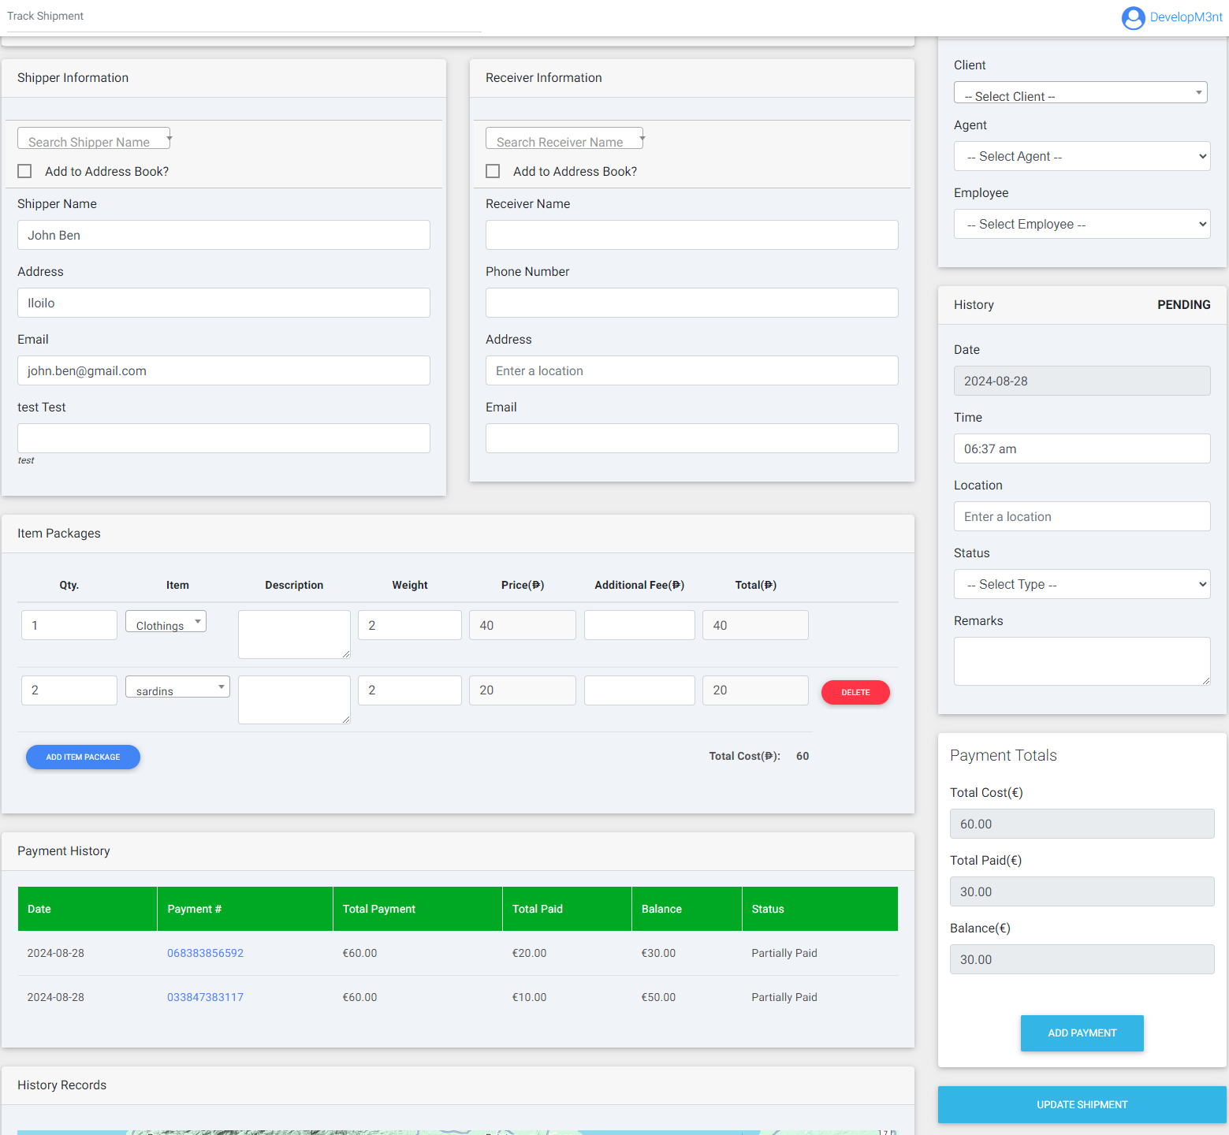The image size is (1229, 1135).
Task: Expand the Select Client dropdown
Action: (x=1080, y=93)
